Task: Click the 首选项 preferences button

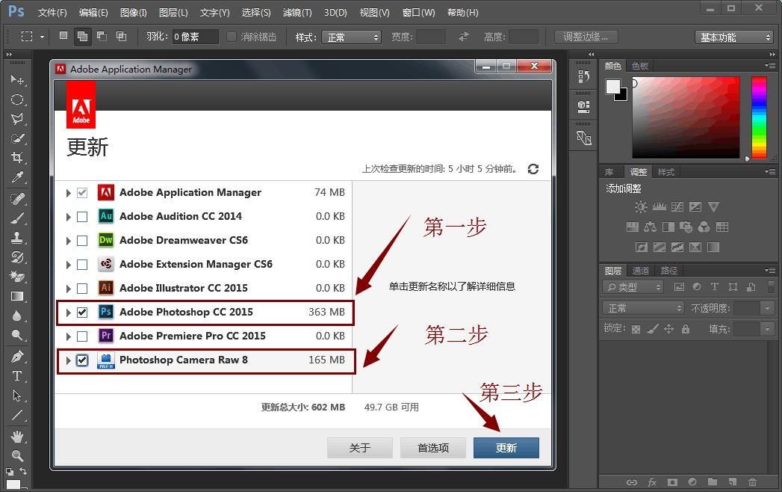Action: coord(433,448)
